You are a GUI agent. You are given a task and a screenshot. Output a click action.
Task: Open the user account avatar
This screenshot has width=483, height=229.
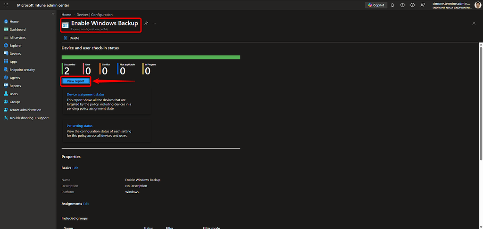(478, 5)
